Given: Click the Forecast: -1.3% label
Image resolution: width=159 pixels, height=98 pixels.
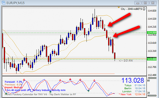Looking at the screenshot, I should [13, 82].
